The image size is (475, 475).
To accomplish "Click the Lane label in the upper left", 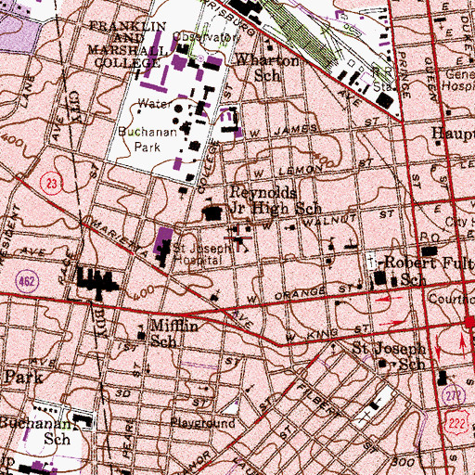I will [29, 92].
